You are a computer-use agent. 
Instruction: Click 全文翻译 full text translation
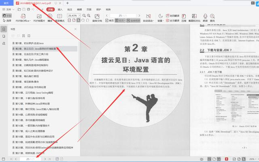pos(173,21)
